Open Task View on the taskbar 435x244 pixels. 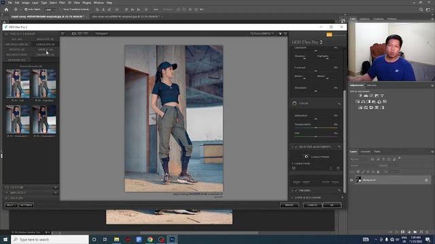click(105, 239)
